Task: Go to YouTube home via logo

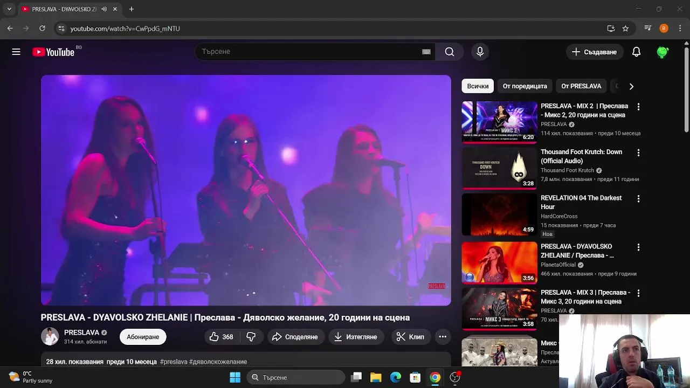Action: (53, 52)
